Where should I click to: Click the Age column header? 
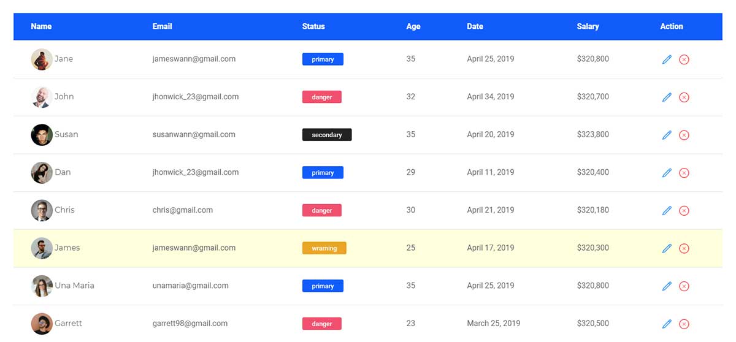pyautogui.click(x=413, y=26)
